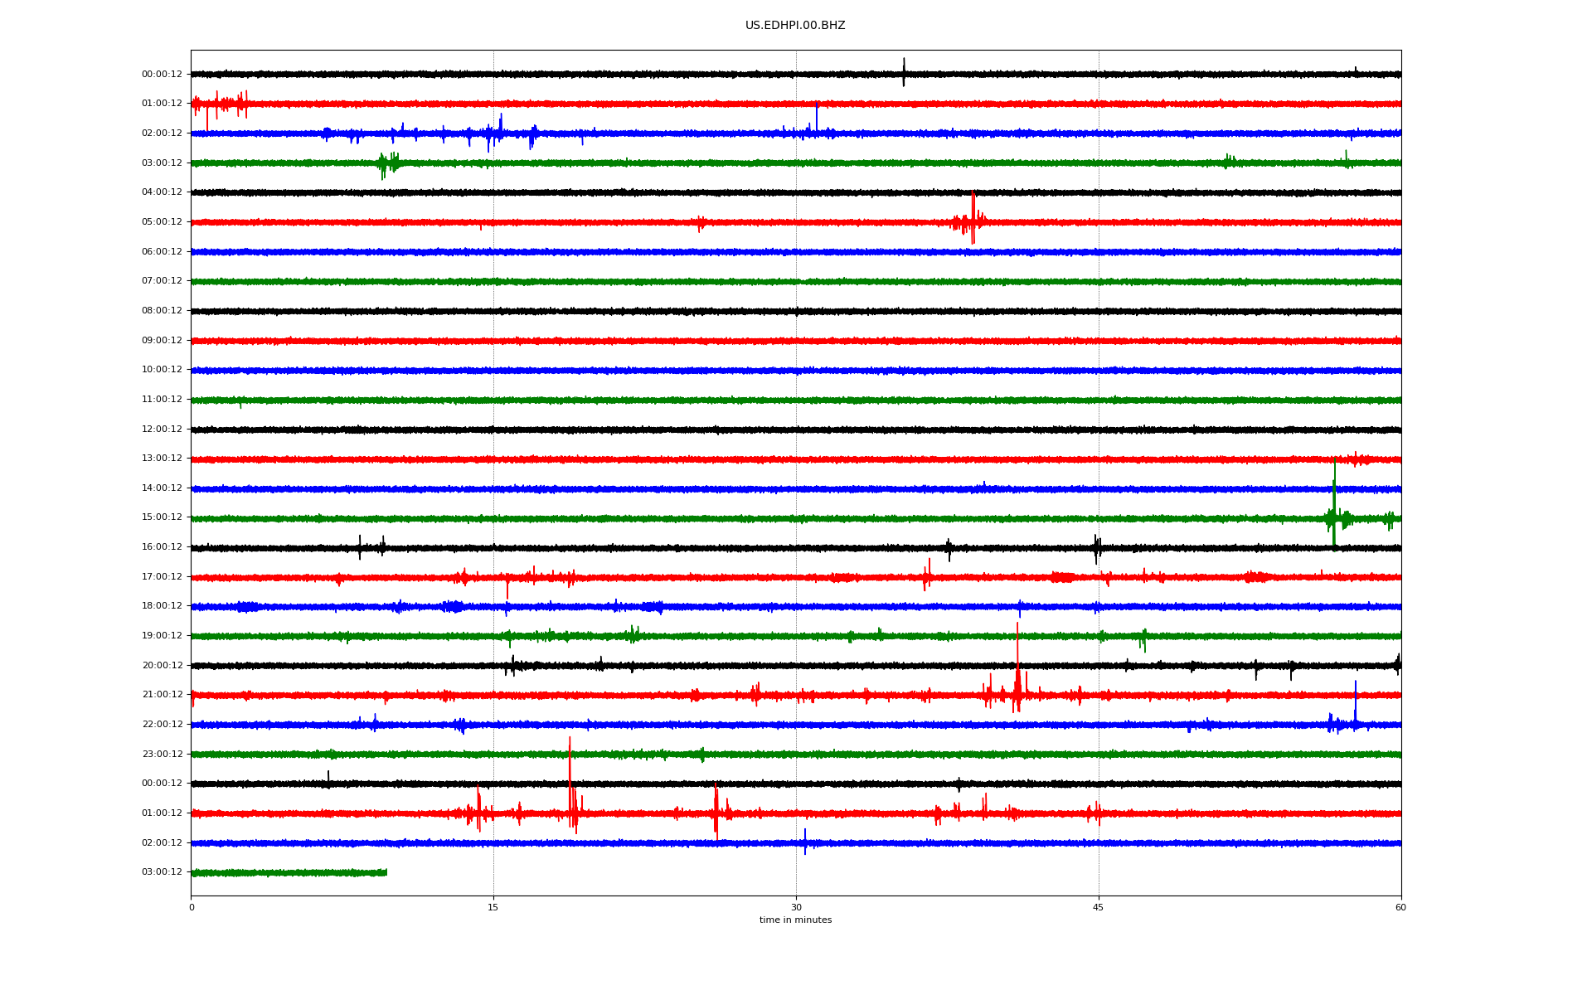Select the 15 tick on the x-axis
1592x995 pixels.
493,907
